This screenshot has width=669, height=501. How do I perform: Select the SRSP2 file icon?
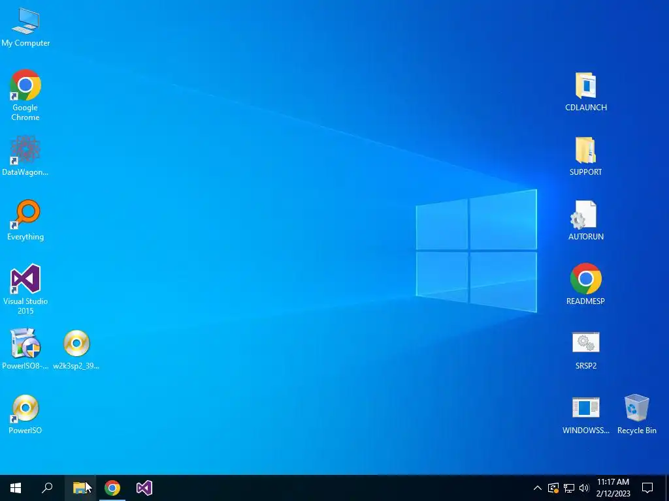[586, 350]
